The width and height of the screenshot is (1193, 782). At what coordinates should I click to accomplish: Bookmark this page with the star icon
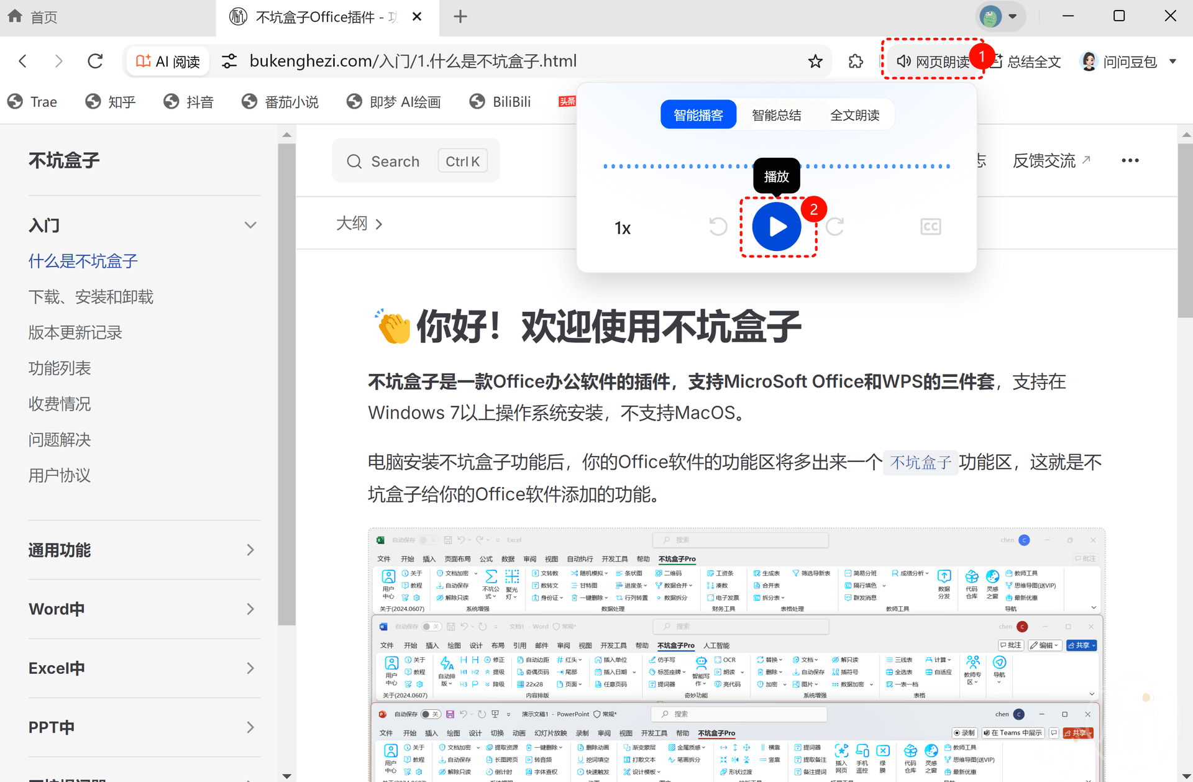(815, 61)
